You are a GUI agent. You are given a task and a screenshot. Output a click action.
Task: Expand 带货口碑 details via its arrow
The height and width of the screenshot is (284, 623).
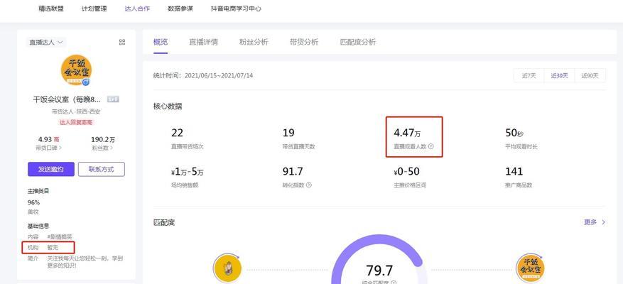point(60,148)
